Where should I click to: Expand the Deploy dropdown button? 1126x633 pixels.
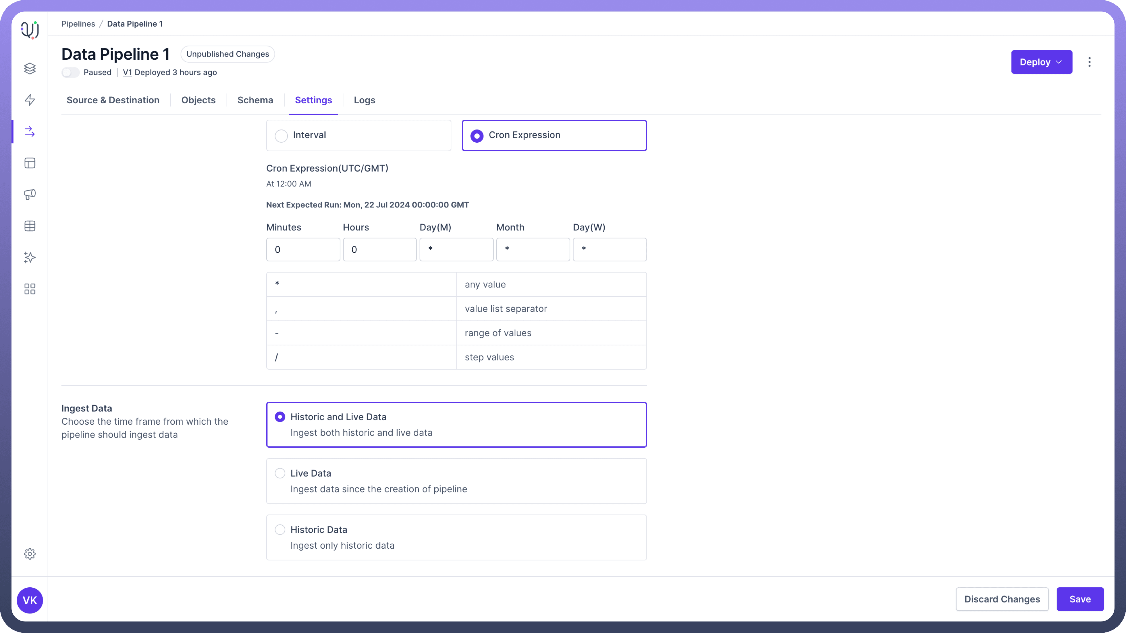click(x=1041, y=62)
